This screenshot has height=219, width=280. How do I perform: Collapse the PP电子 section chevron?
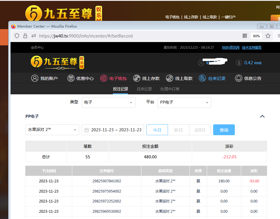click(x=262, y=116)
